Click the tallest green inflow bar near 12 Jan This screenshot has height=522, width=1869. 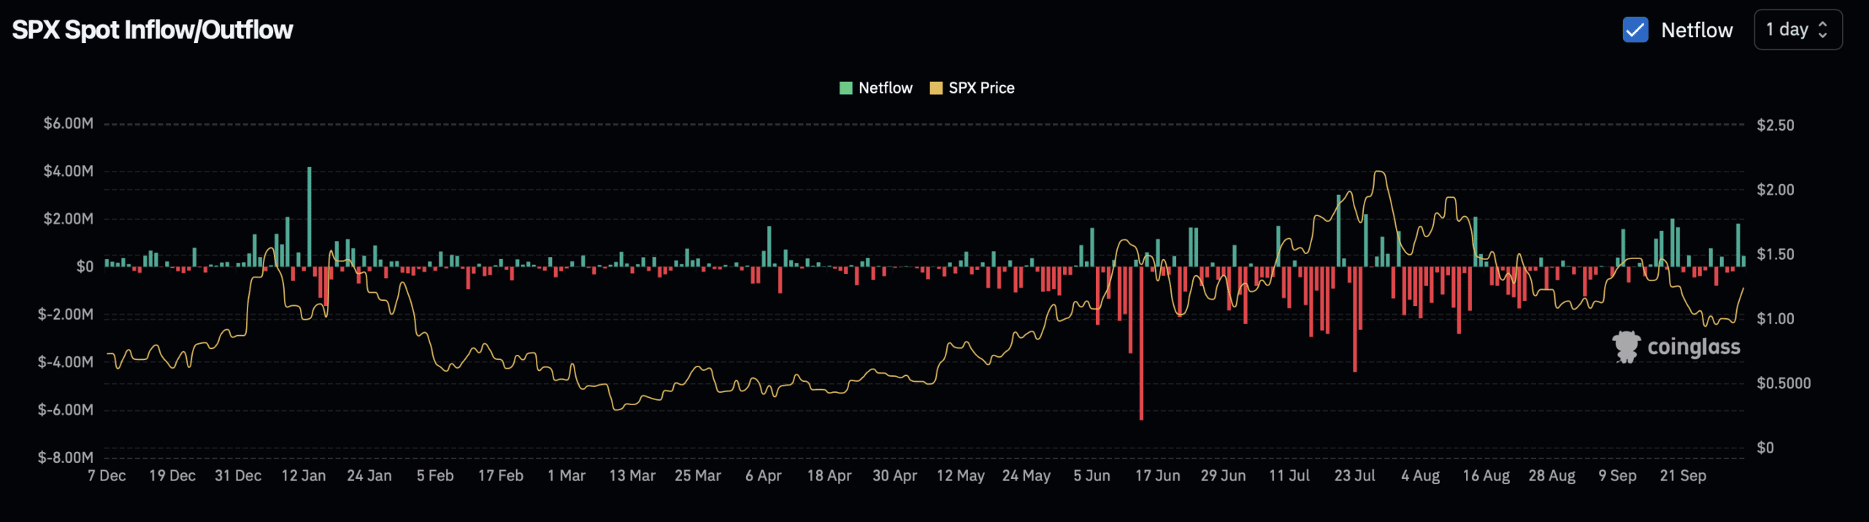point(310,217)
